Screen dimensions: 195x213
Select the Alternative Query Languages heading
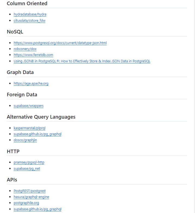pyautogui.click(x=41, y=117)
